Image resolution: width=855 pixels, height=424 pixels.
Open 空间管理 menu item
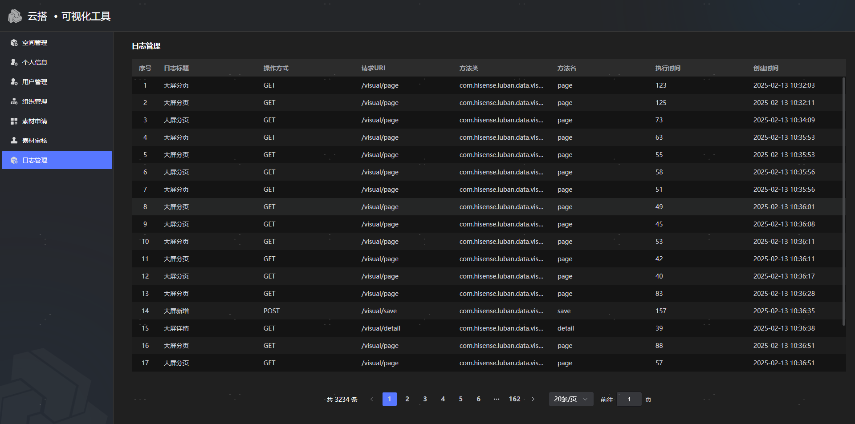35,43
